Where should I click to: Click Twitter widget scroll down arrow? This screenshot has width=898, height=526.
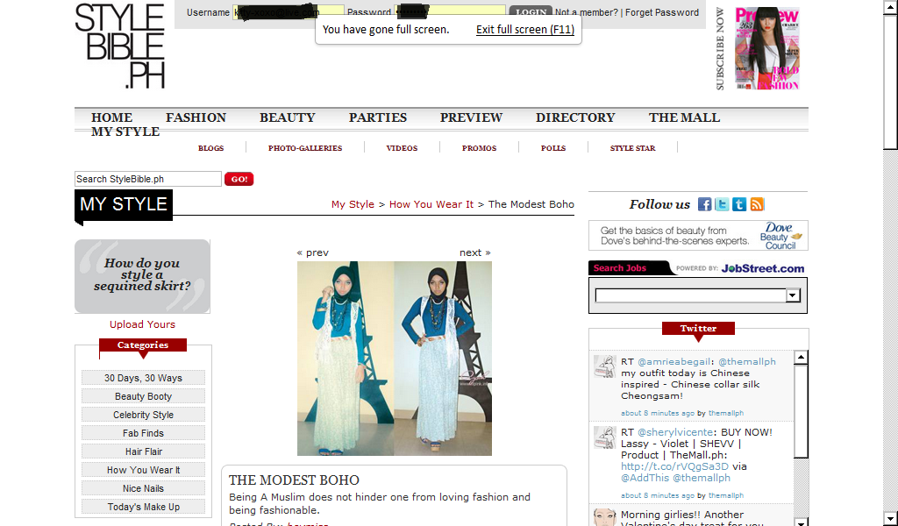click(x=801, y=521)
